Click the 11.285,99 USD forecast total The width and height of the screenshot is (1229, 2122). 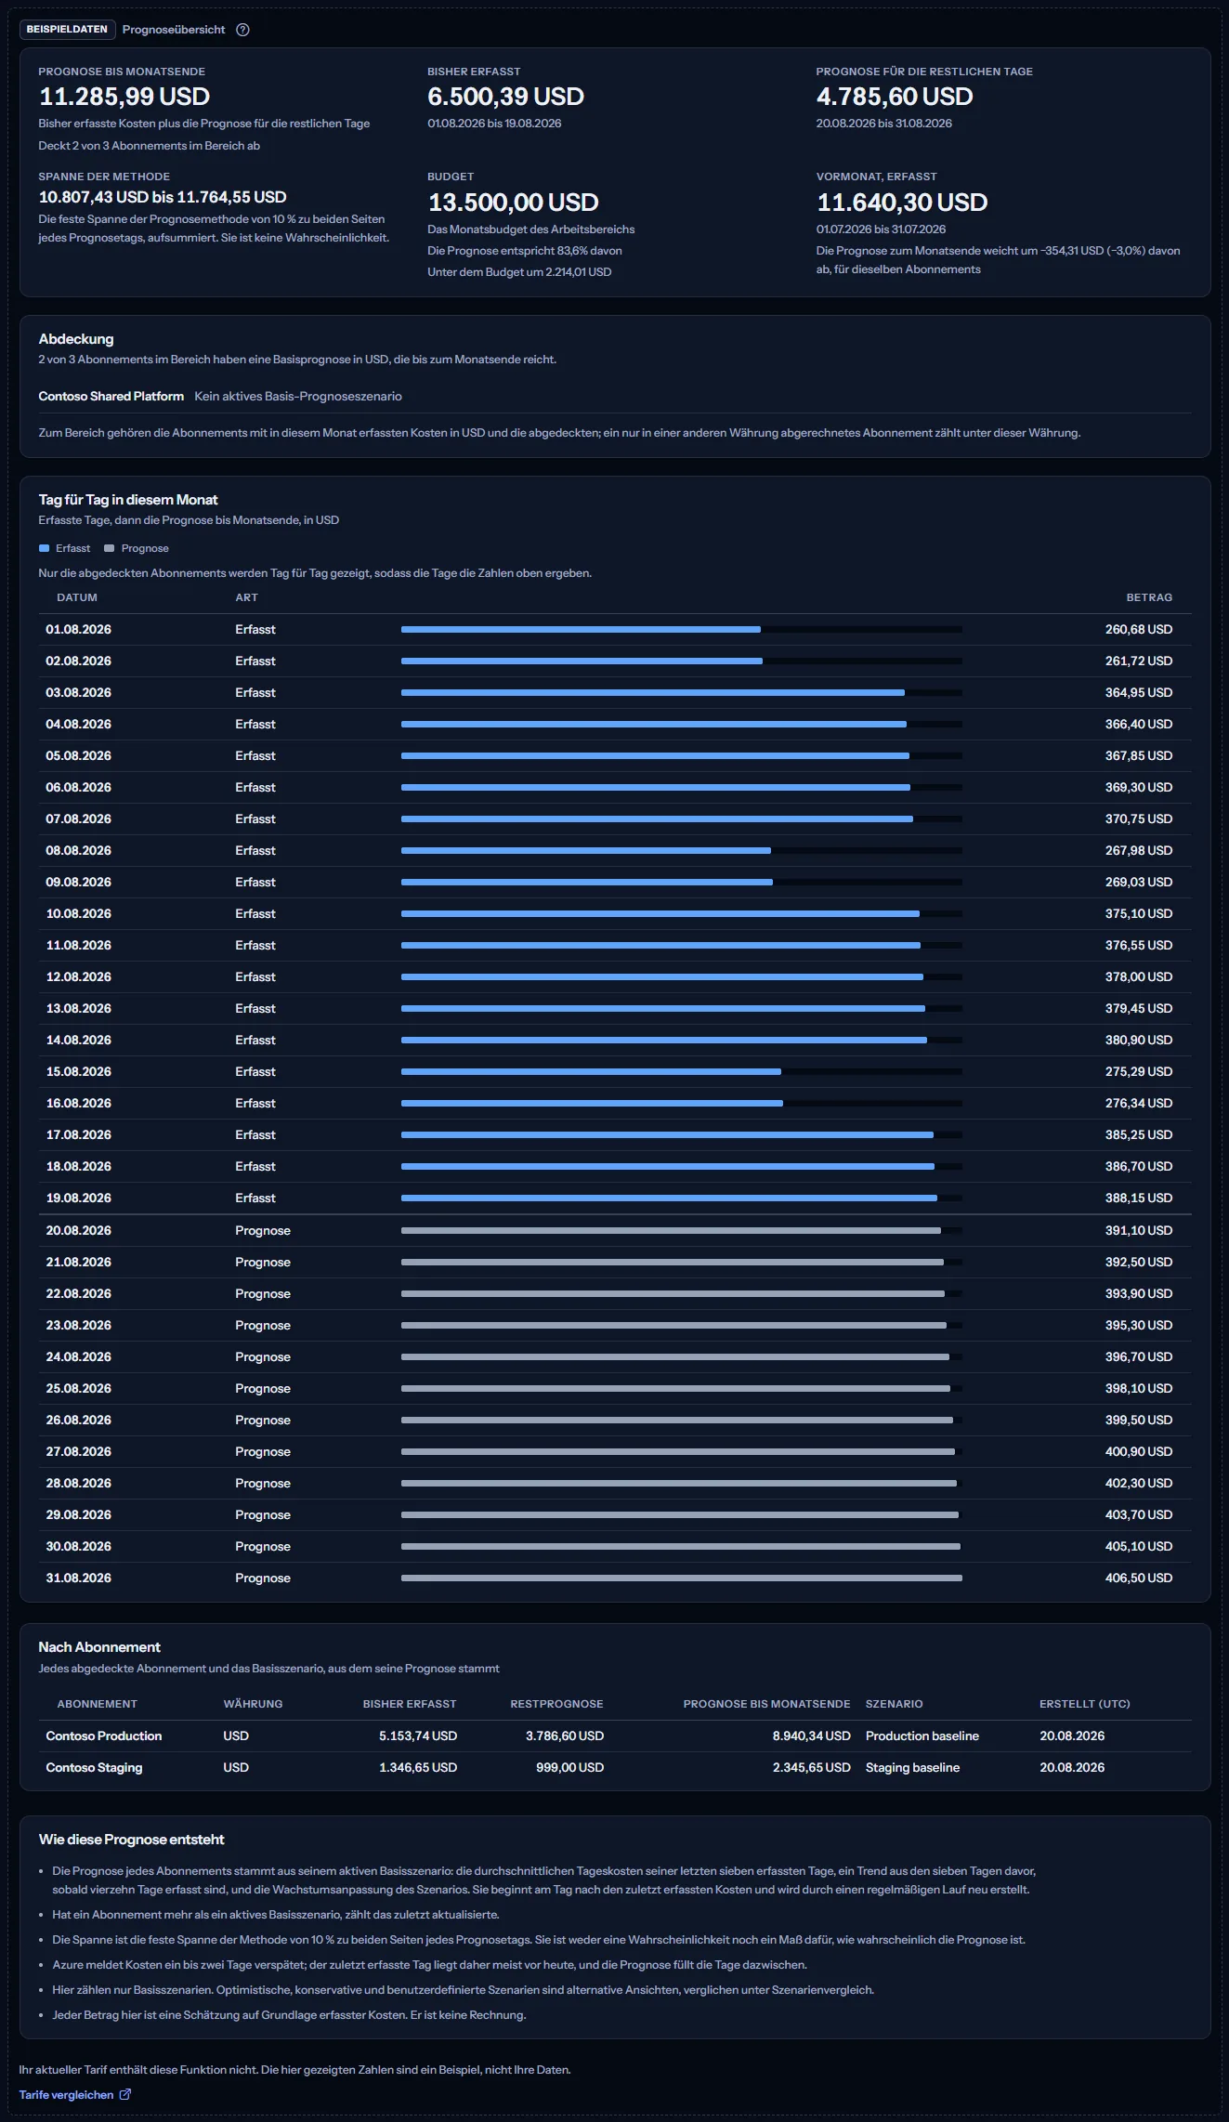coord(124,97)
